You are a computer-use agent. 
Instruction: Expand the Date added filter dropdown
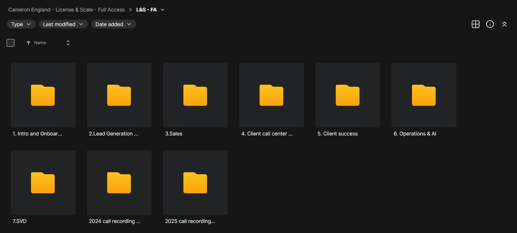[114, 24]
